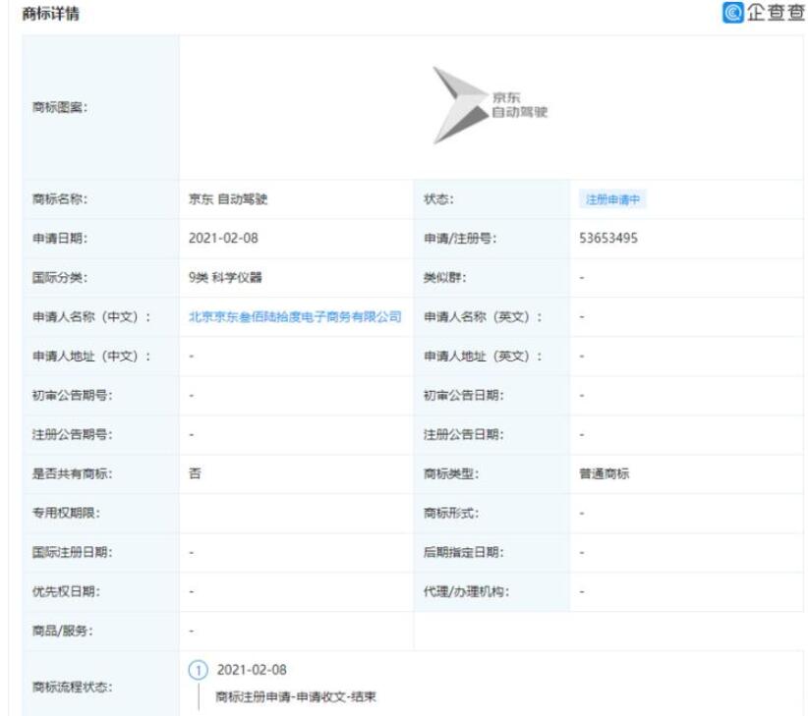808x716 pixels.
Task: Click the 申请日期 label
Action: click(x=60, y=239)
